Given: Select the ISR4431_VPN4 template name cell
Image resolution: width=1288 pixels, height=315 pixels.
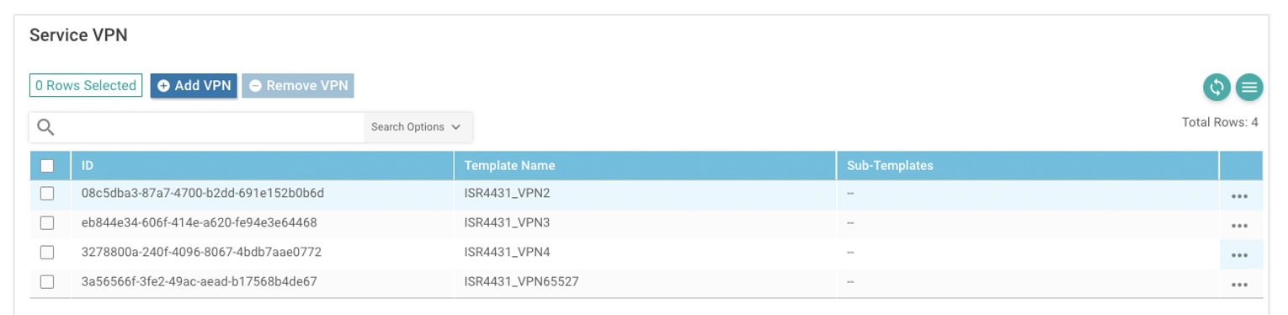Looking at the screenshot, I should [x=507, y=252].
